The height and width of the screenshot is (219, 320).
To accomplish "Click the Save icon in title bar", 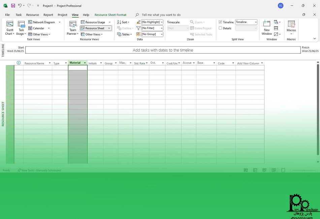I will click(13, 6).
